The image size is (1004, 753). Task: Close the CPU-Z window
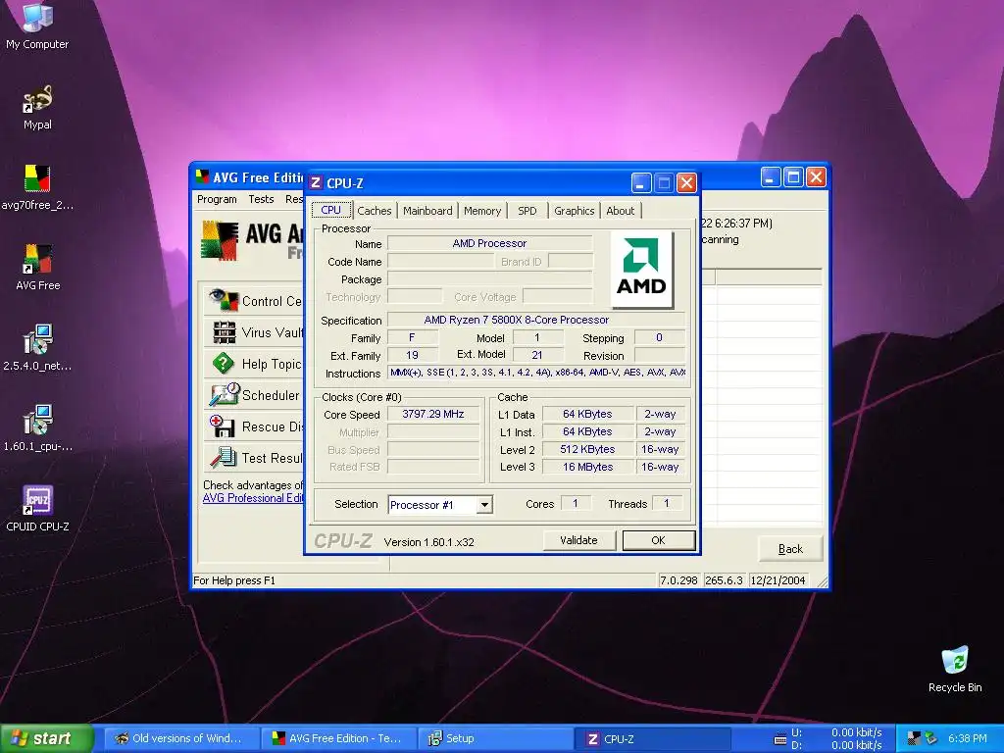(x=686, y=183)
